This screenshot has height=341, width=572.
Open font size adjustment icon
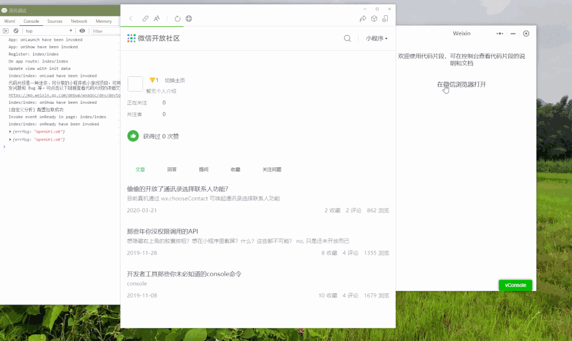tap(156, 19)
